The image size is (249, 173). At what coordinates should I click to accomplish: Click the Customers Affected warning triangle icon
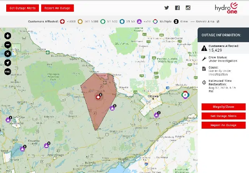[x=204, y=48]
